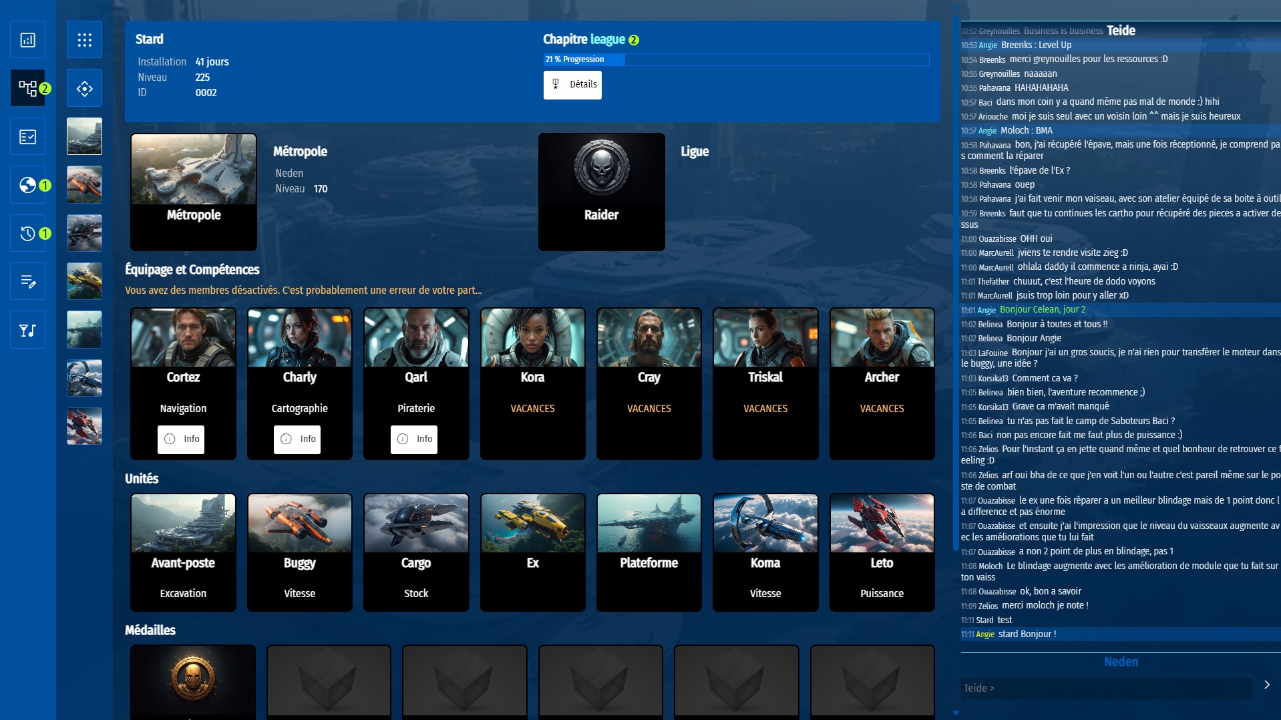This screenshot has height=720, width=1281.
Task: Open the dotted grid menu icon
Action: (x=84, y=40)
